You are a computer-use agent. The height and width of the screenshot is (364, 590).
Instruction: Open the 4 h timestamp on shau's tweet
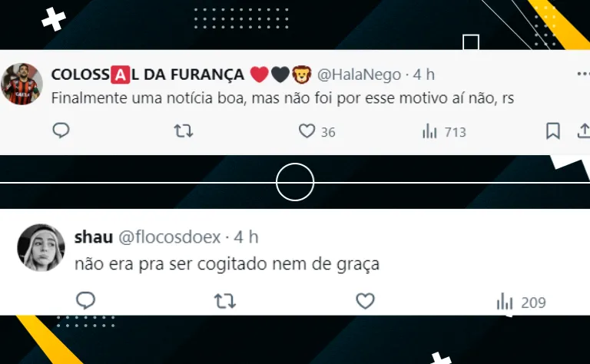point(246,237)
